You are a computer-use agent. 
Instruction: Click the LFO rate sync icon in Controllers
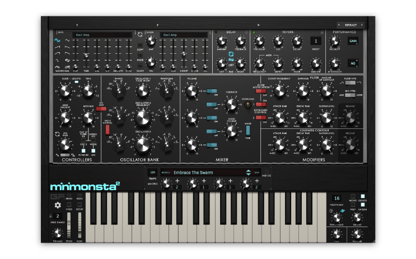58,135
